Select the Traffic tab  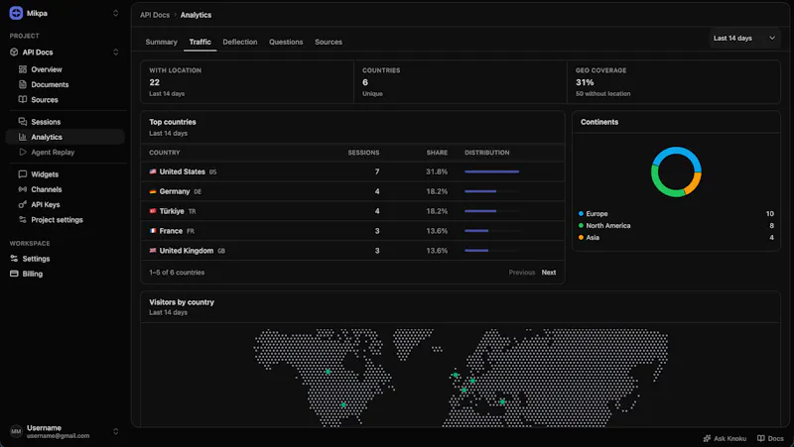[x=200, y=42]
